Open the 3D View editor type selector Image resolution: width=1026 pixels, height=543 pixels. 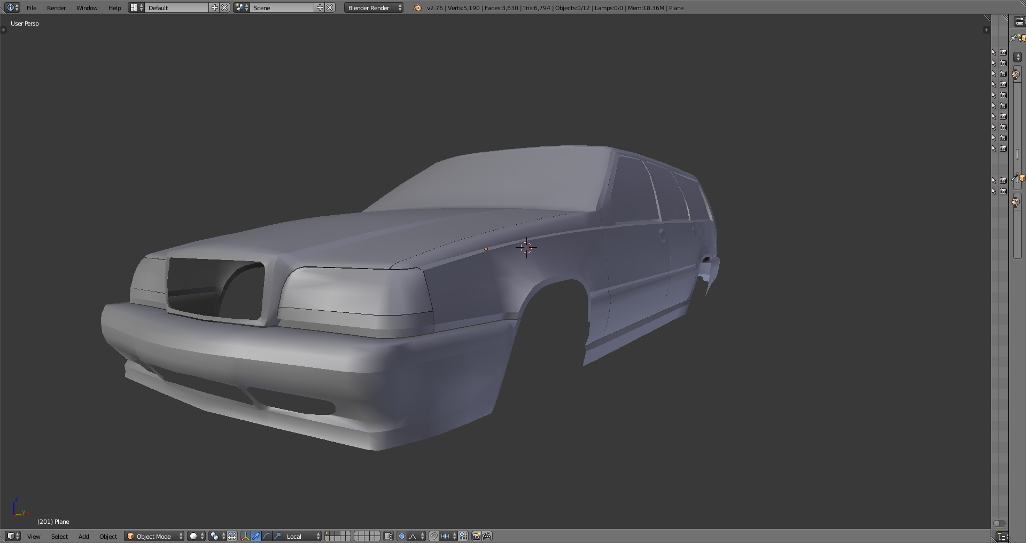(x=13, y=536)
